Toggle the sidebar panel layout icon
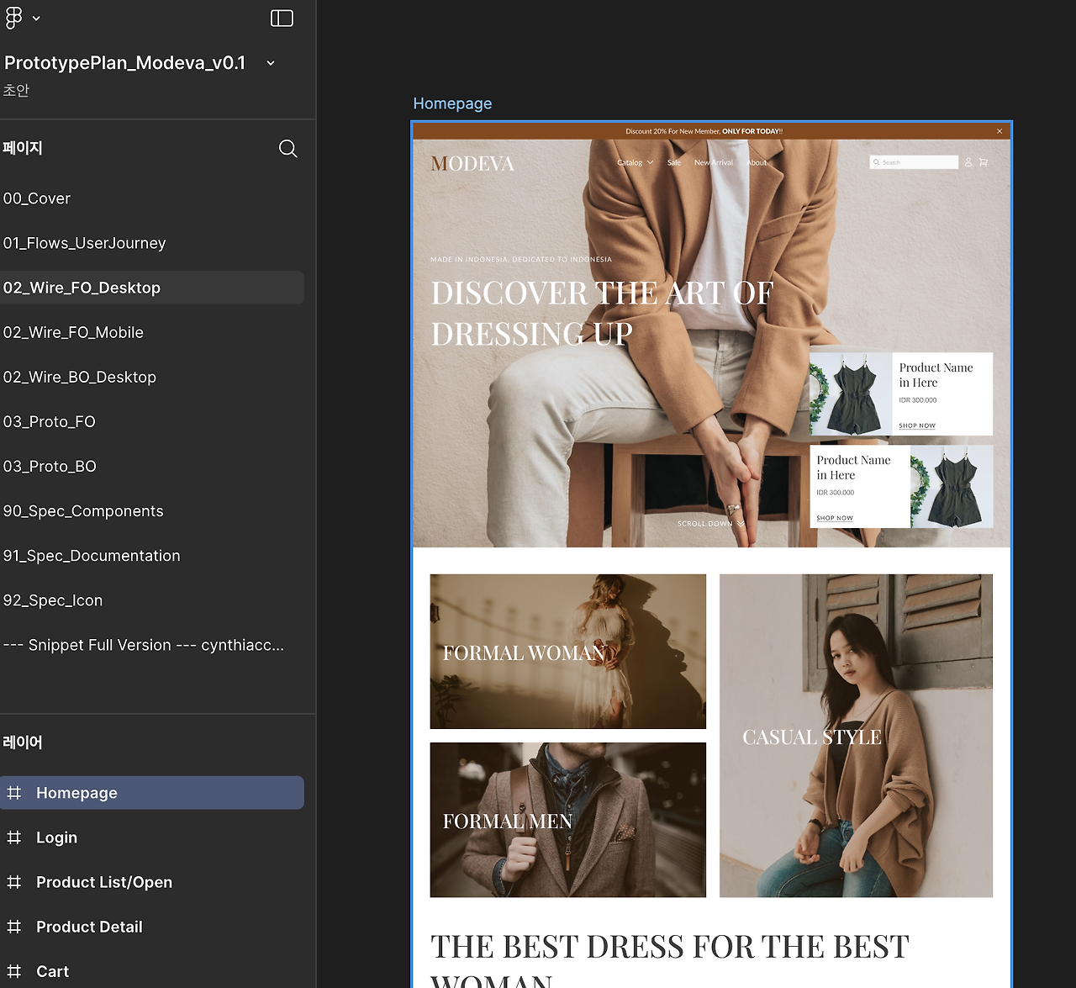Viewport: 1076px width, 988px height. coord(282,18)
